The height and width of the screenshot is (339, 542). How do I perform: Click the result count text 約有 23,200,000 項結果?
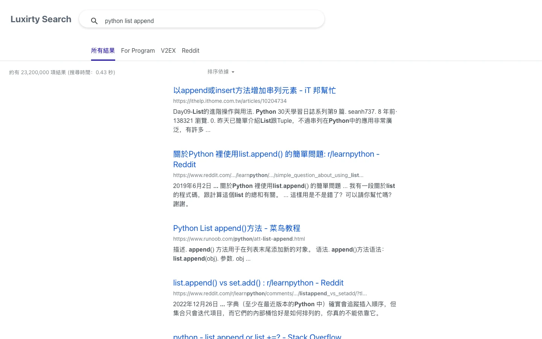pyautogui.click(x=62, y=72)
